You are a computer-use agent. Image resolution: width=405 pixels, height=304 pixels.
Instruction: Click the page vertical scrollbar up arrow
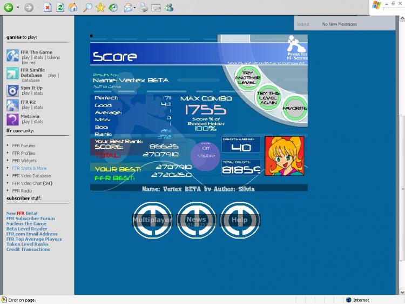click(x=402, y=18)
